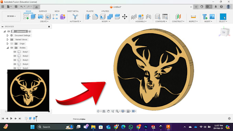Click the Save icon in toolbar
The image size is (233, 131).
click(x=16, y=7)
